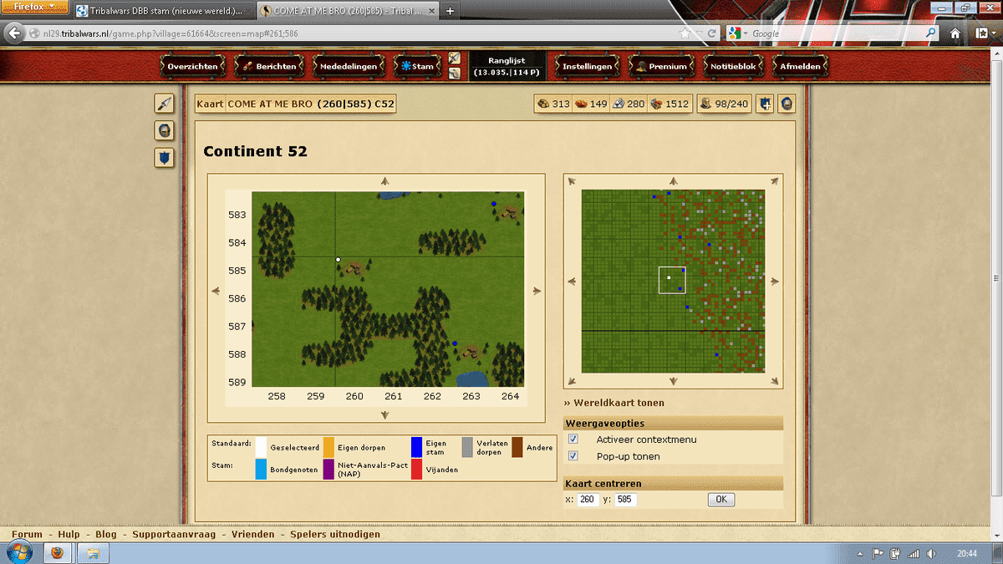Viewport: 1003px width, 564px height.
Task: Open the Berichten menu
Action: pos(269,66)
